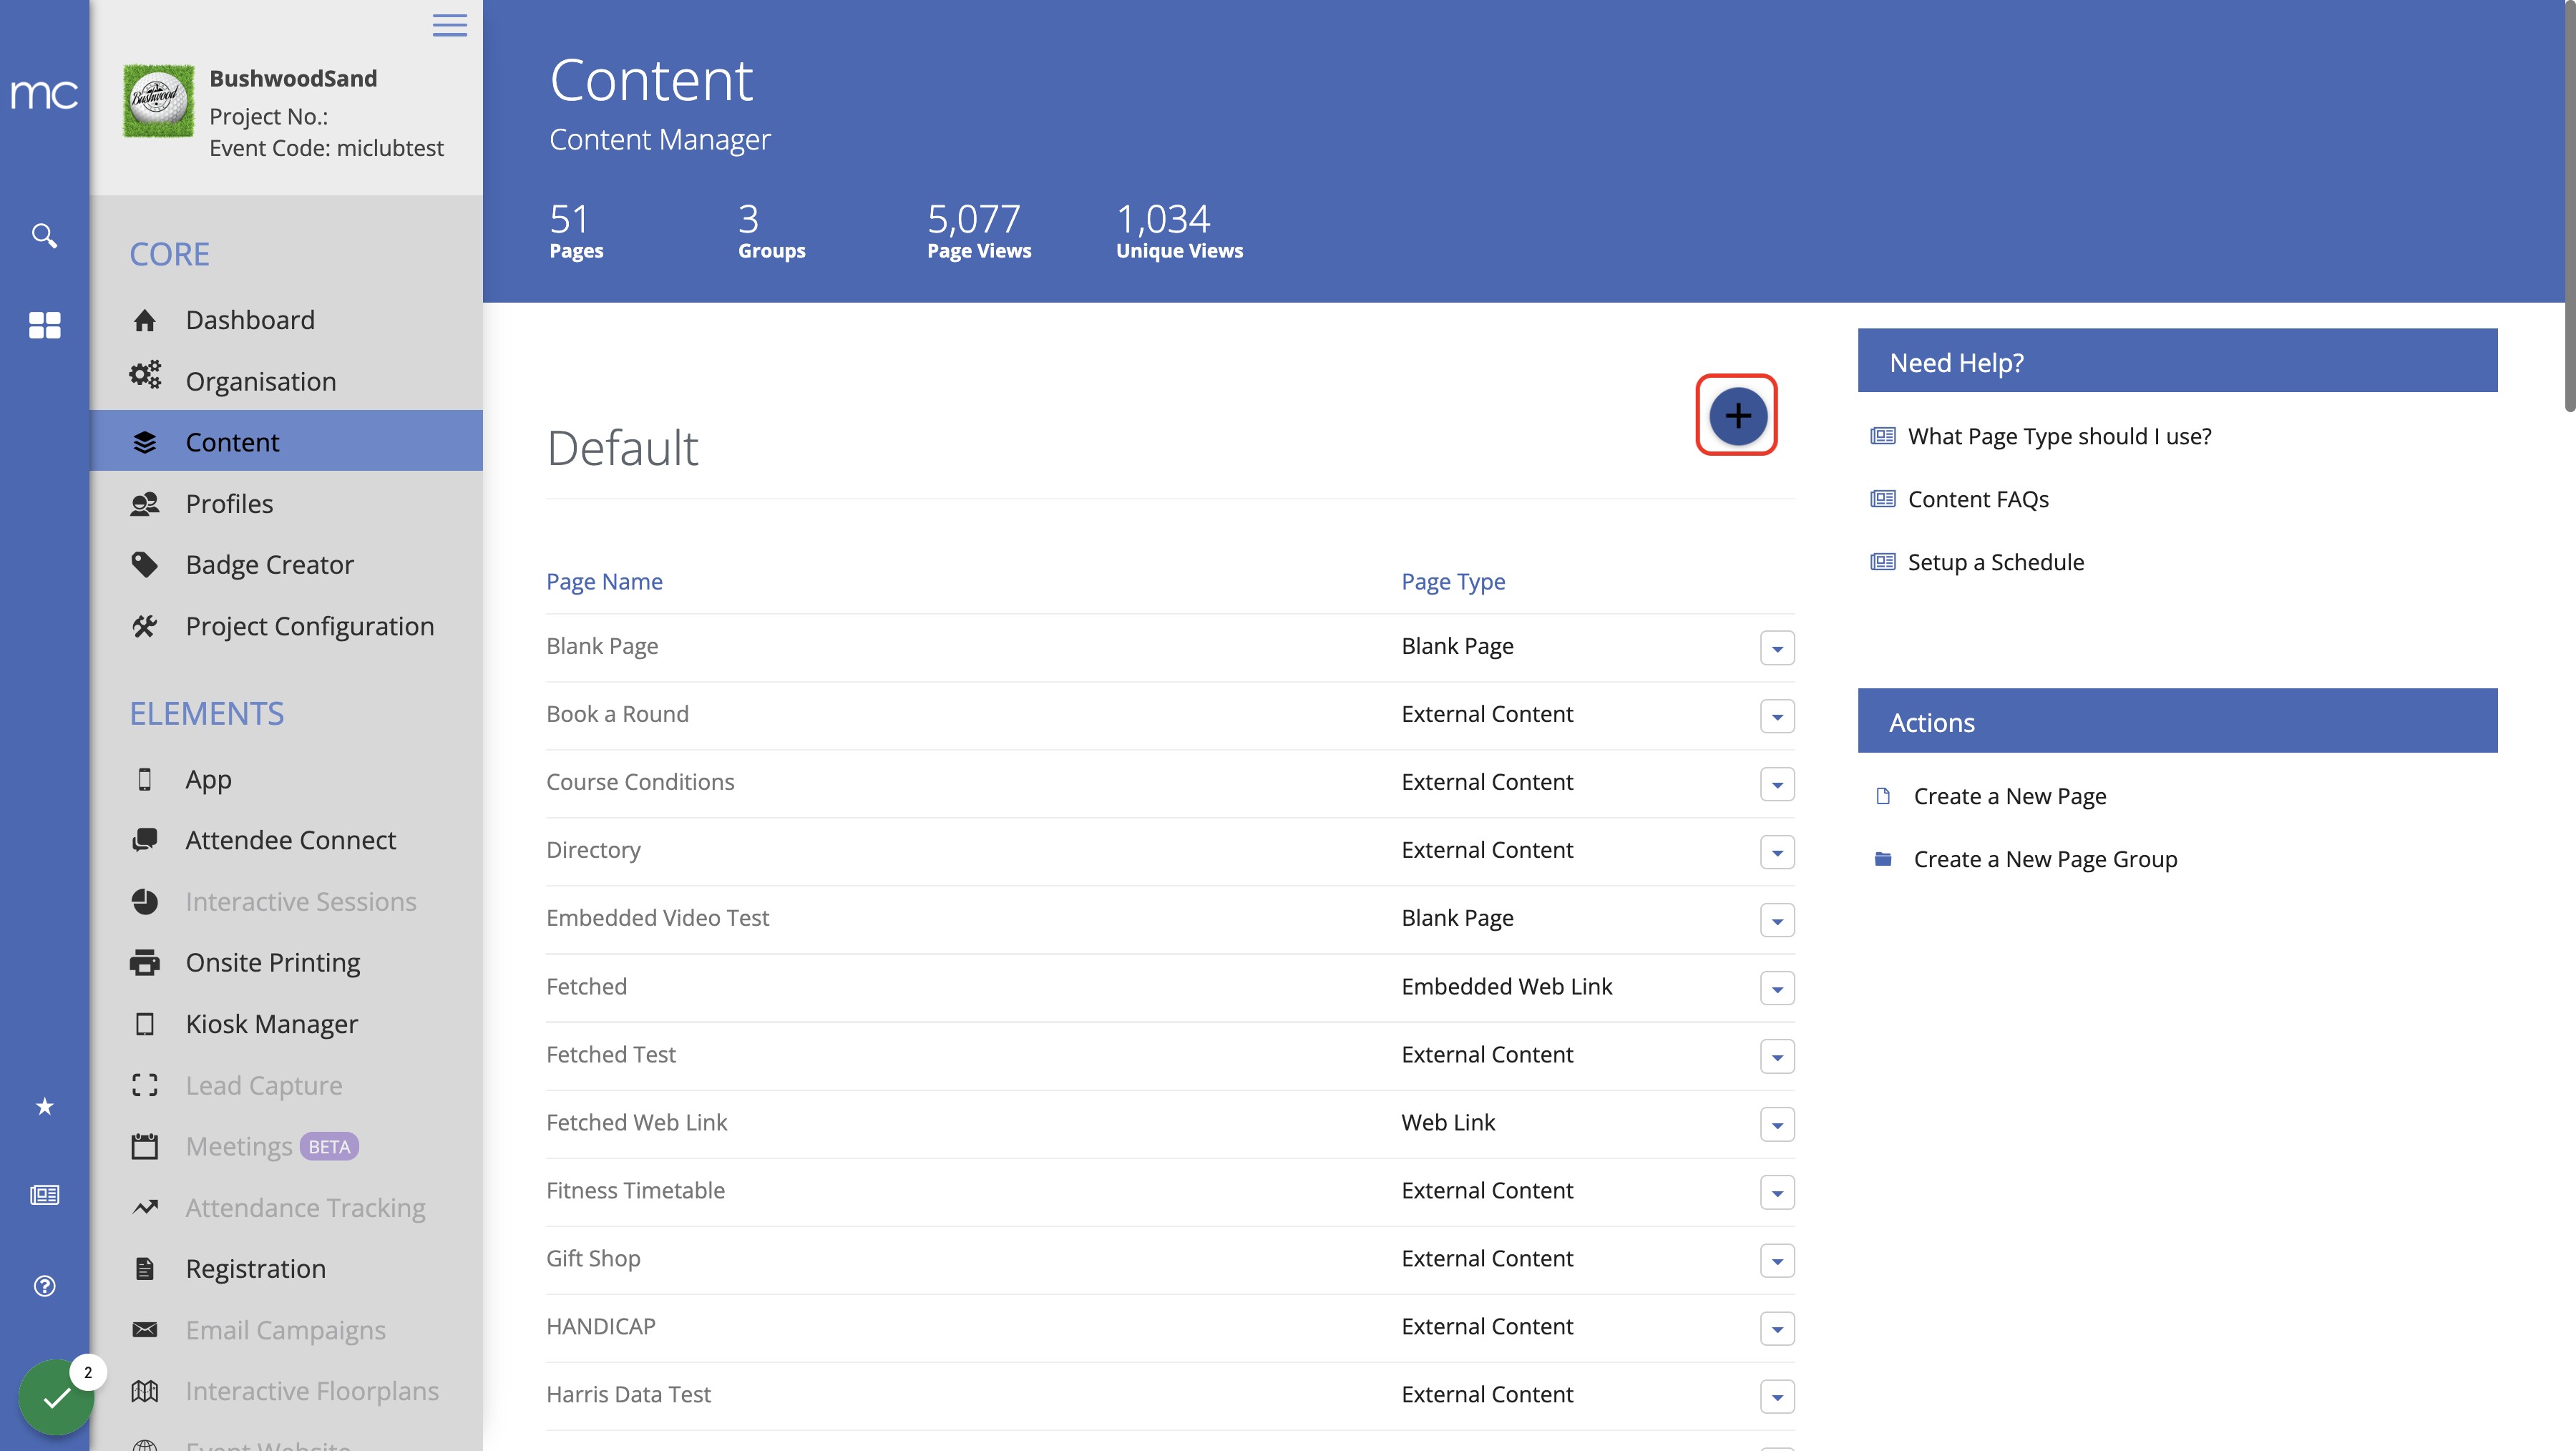The width and height of the screenshot is (2576, 1451).
Task: Open the Dashboard menu item
Action: (250, 320)
